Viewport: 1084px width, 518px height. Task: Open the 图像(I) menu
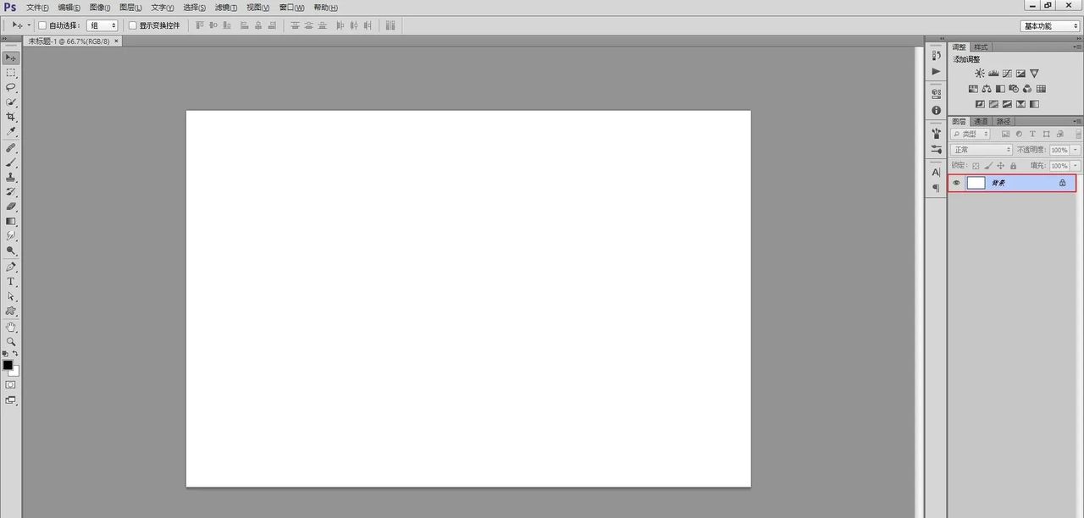pos(100,7)
